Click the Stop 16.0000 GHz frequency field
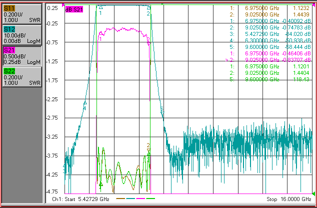 click(289, 200)
